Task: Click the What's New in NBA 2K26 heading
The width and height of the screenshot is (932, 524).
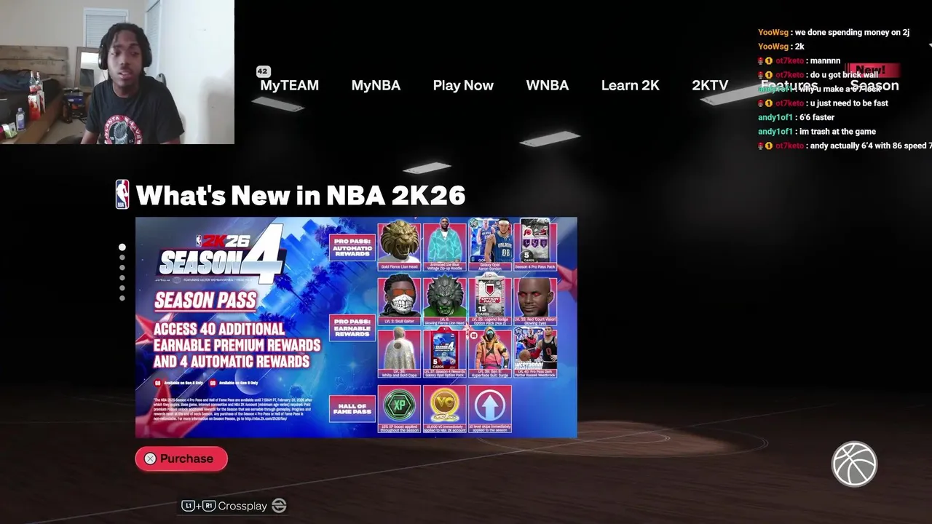Action: click(x=300, y=195)
